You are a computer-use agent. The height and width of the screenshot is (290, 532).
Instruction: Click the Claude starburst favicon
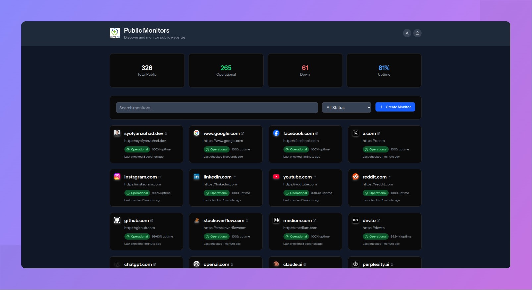(276, 264)
